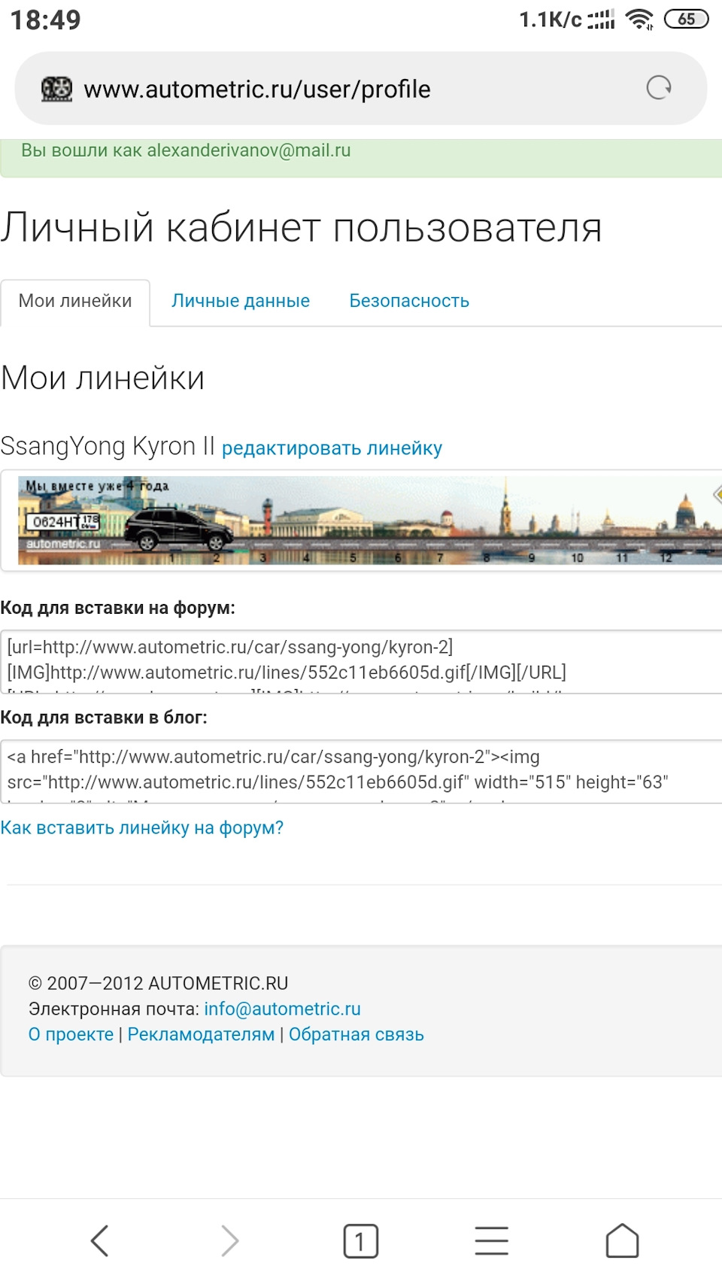Tap the 1.1K/c network speed indicator
Screen dimensions: 722x1284
(x=551, y=20)
